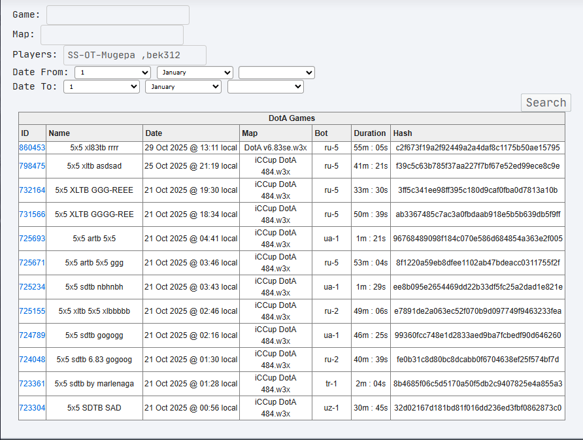Image resolution: width=583 pixels, height=440 pixels.
Task: Click bot cell 'uz-1'
Action: (x=331, y=408)
